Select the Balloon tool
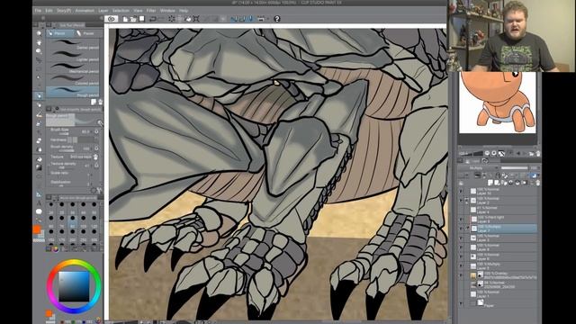The width and height of the screenshot is (576, 324). click(39, 211)
